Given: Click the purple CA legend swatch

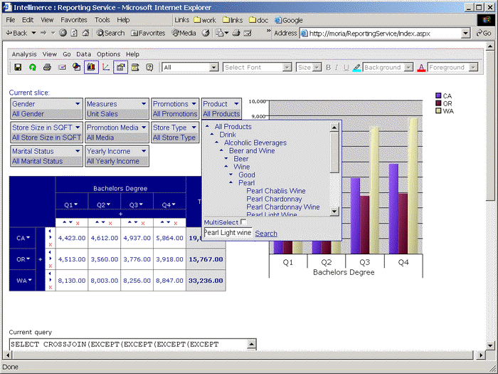Looking at the screenshot, I should (x=438, y=95).
